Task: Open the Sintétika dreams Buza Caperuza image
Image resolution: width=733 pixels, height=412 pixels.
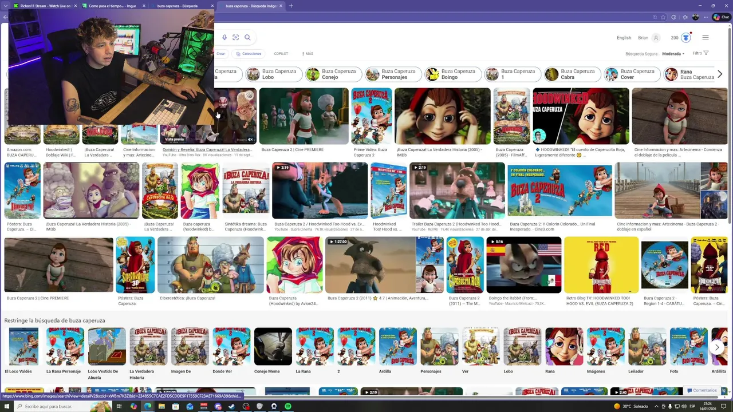Action: (x=246, y=191)
